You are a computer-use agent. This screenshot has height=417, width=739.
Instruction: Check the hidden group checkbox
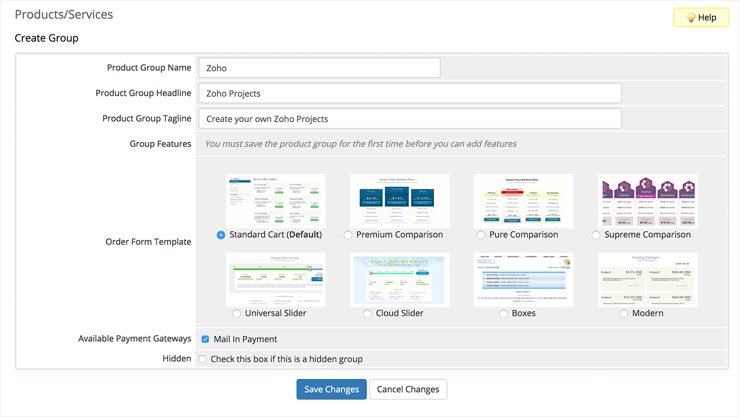click(x=202, y=359)
